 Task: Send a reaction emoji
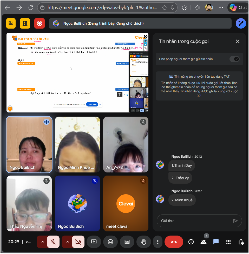tap(110, 242)
